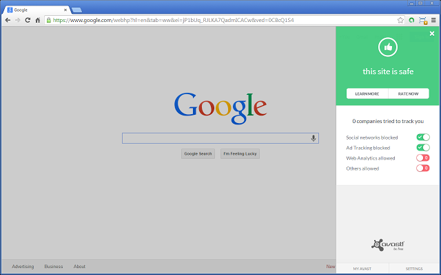
Task: Open the Advertising footer link
Action: pyautogui.click(x=23, y=267)
